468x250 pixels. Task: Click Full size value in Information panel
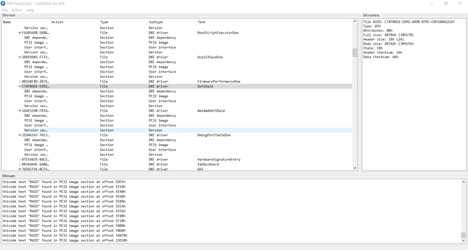[x=399, y=35]
